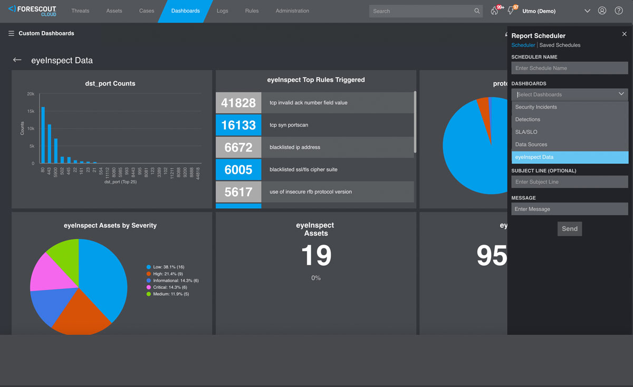Click the 41828 rule count tile

click(238, 103)
